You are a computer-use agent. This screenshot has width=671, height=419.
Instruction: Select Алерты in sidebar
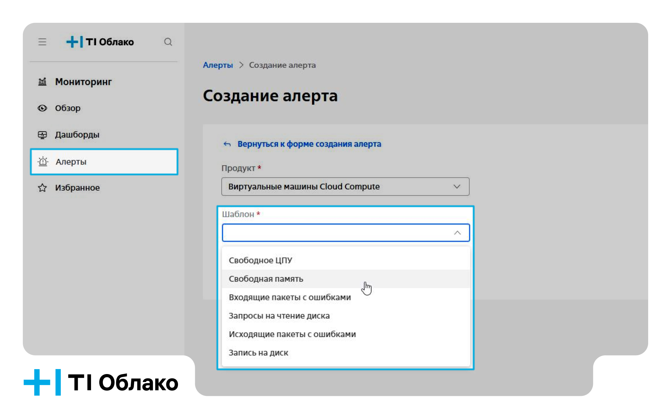(104, 162)
